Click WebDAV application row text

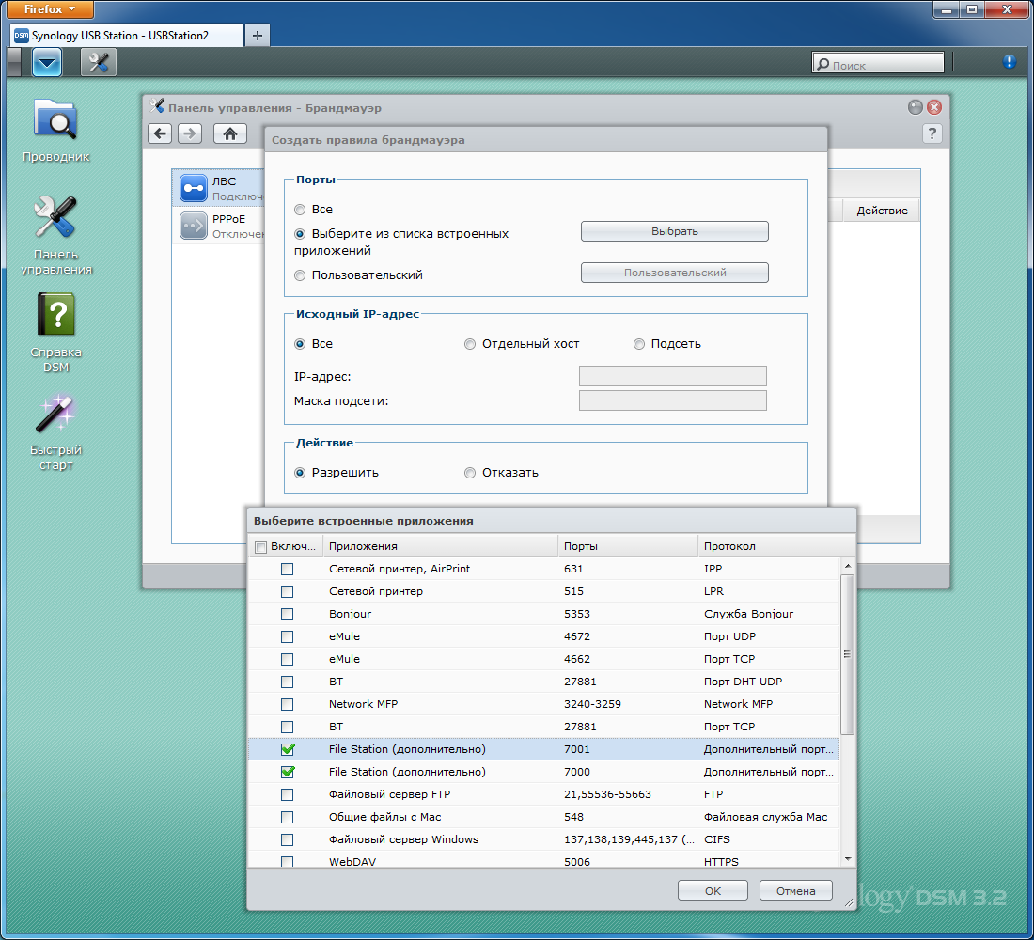(352, 862)
